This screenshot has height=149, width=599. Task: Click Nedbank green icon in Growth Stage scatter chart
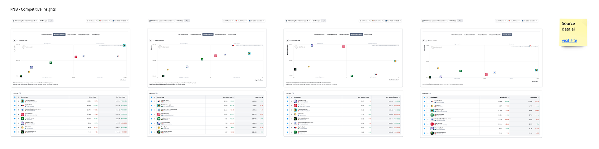click(x=460, y=71)
